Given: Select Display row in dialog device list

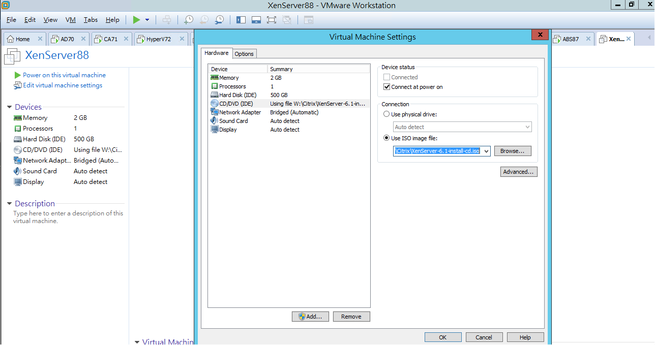Looking at the screenshot, I should (x=289, y=130).
